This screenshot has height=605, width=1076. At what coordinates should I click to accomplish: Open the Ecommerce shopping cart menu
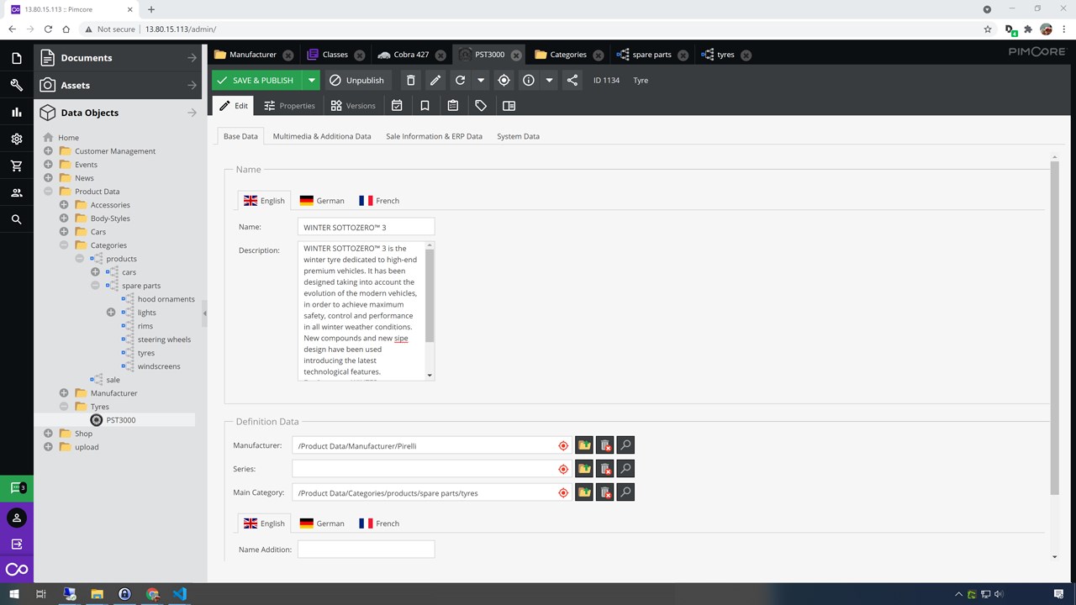point(16,166)
